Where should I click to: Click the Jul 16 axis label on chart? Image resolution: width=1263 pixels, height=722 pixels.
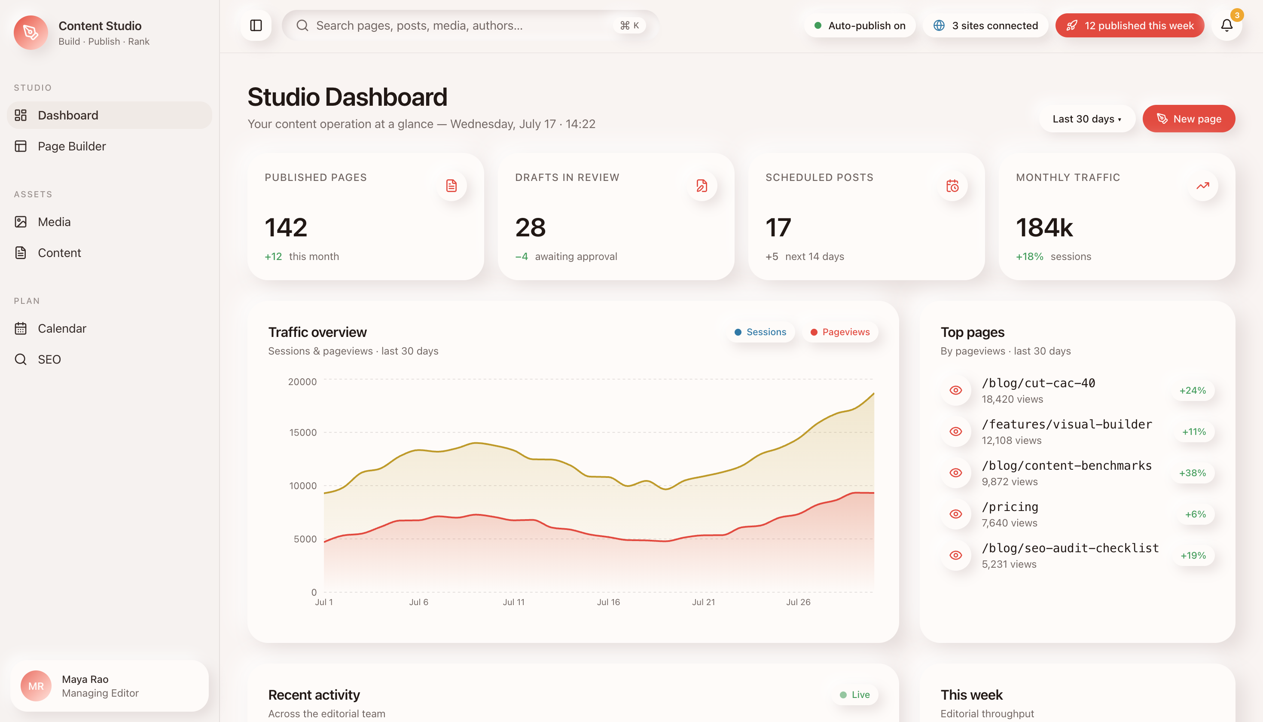pyautogui.click(x=608, y=602)
